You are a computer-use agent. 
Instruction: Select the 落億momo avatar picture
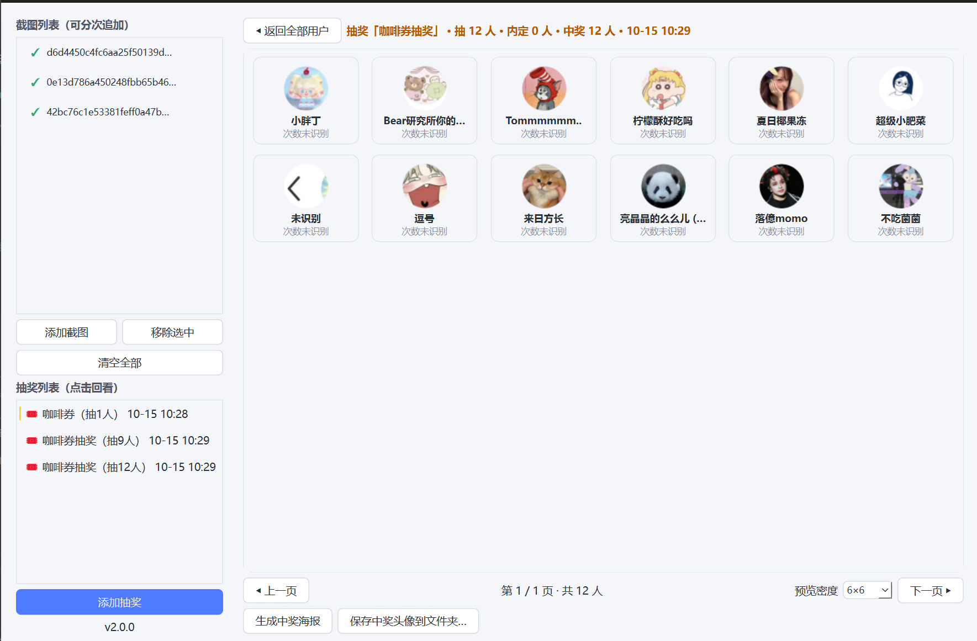click(781, 186)
